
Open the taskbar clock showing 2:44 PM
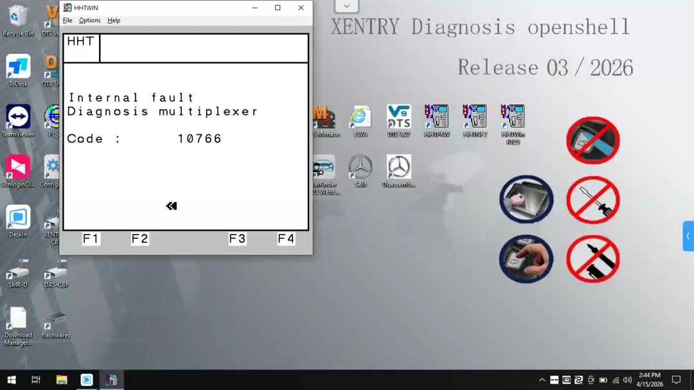coord(650,380)
